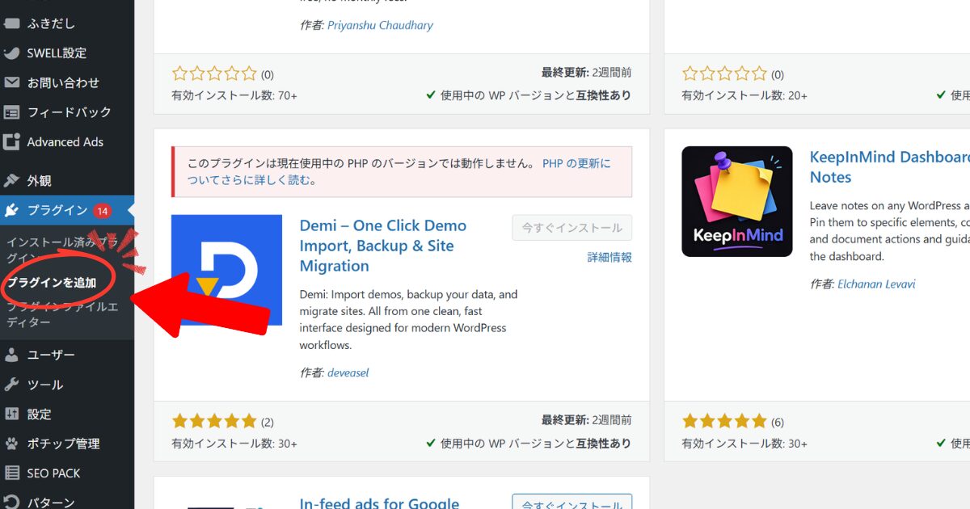Click the ユーザー person icon
Viewport: 970px width, 509px height.
tap(11, 355)
